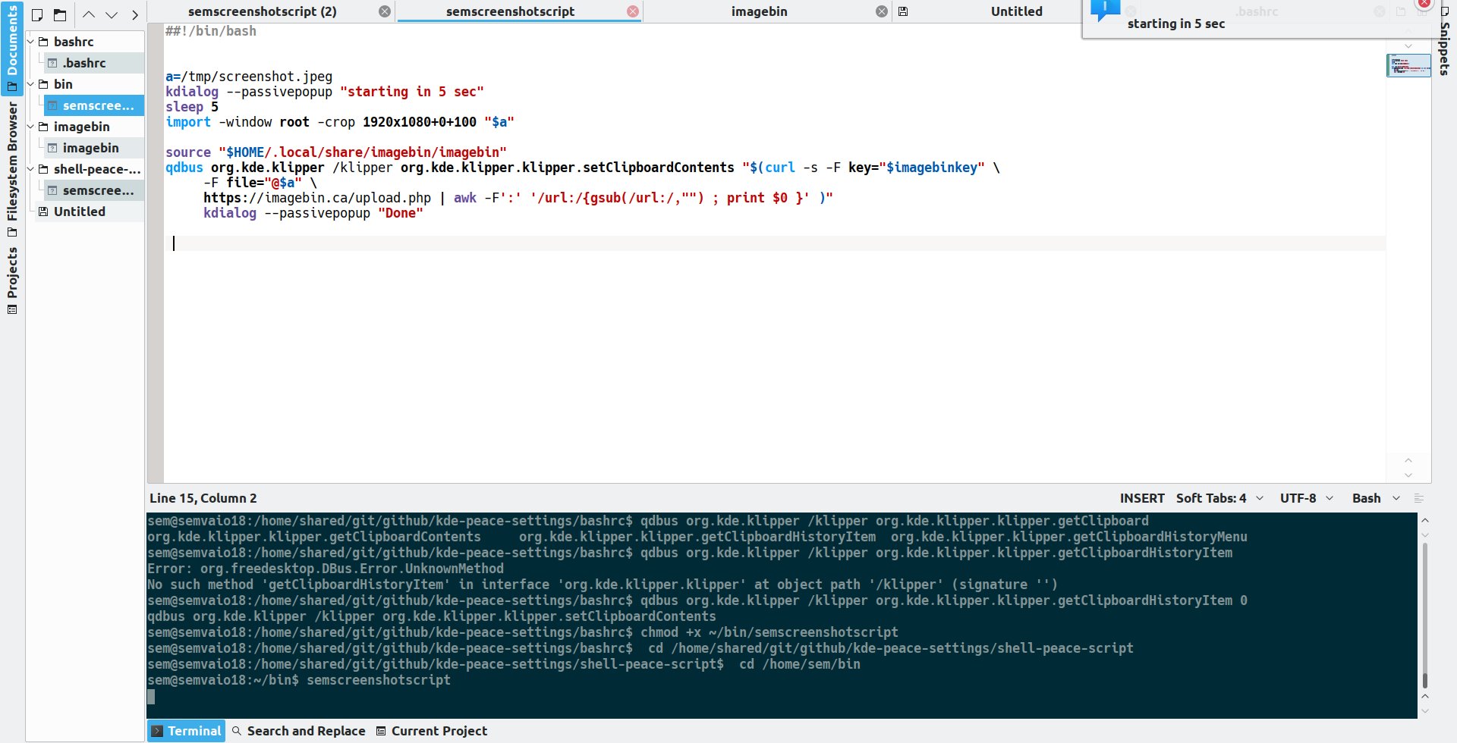Click Line 15, Column 2 status indicator
Image resolution: width=1457 pixels, height=743 pixels.
pyautogui.click(x=203, y=498)
